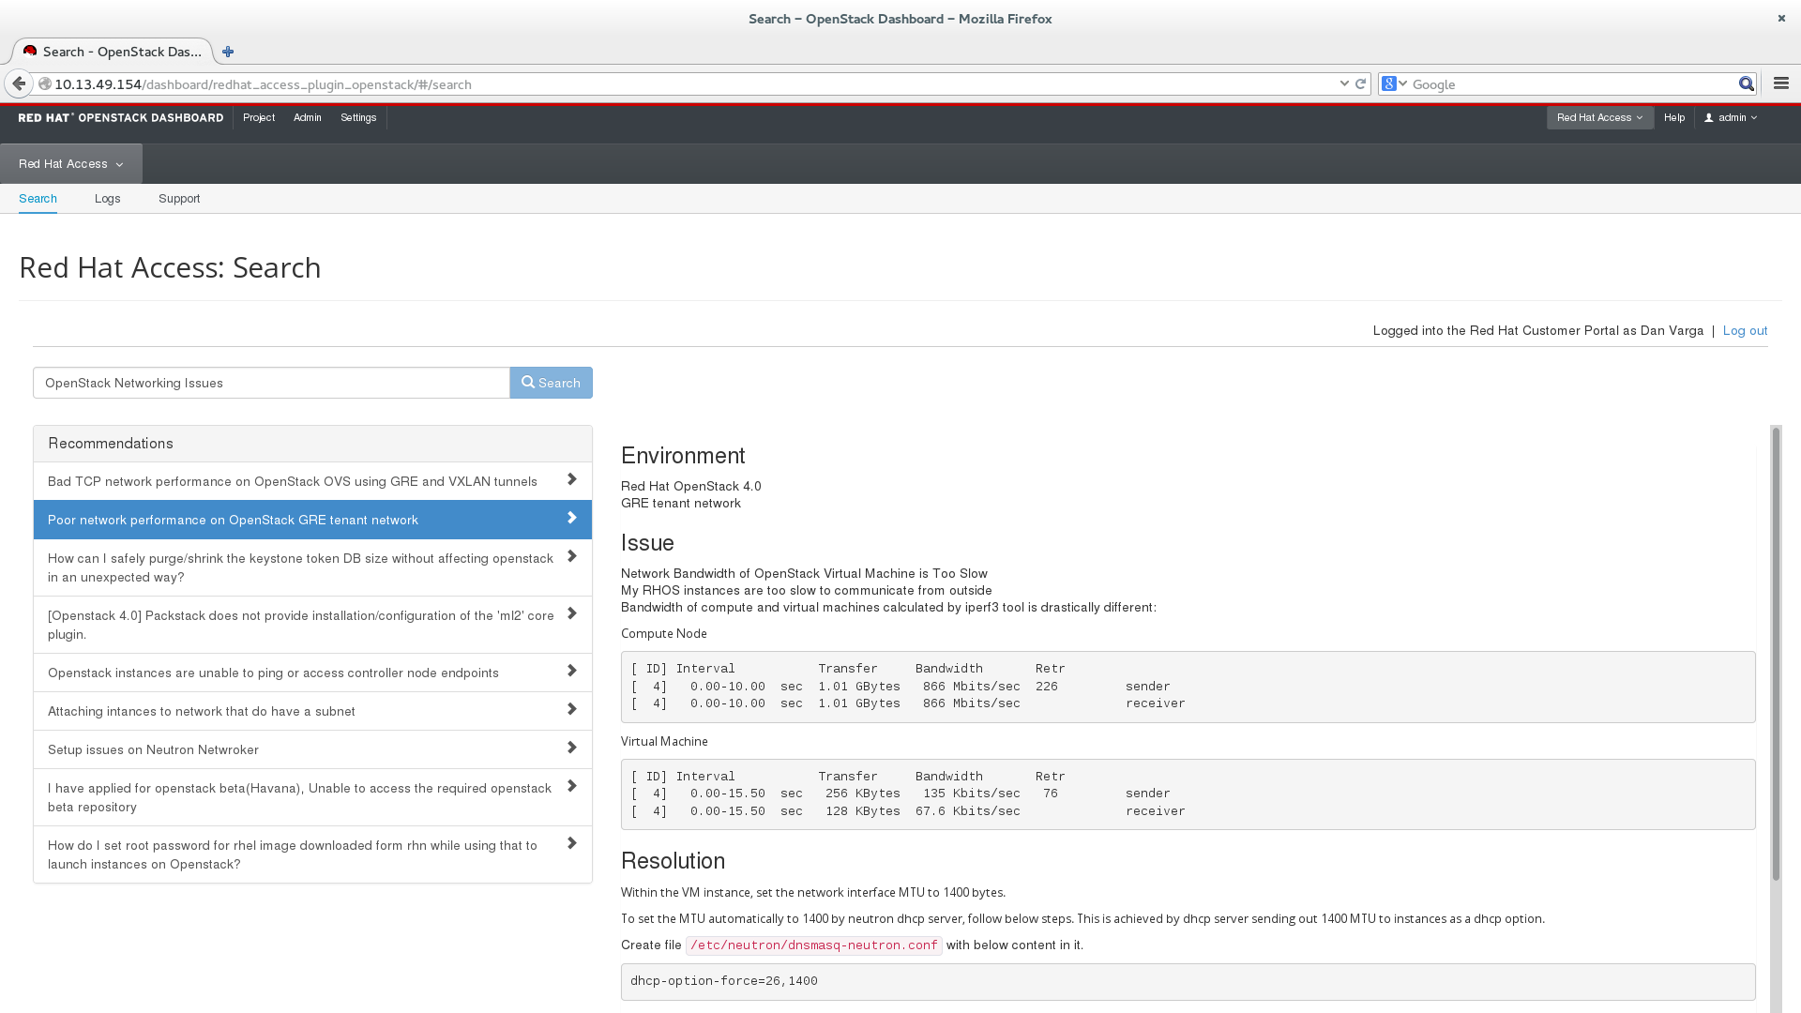This screenshot has height=1013, width=1801.
Task: Click the Help link
Action: [1674, 117]
